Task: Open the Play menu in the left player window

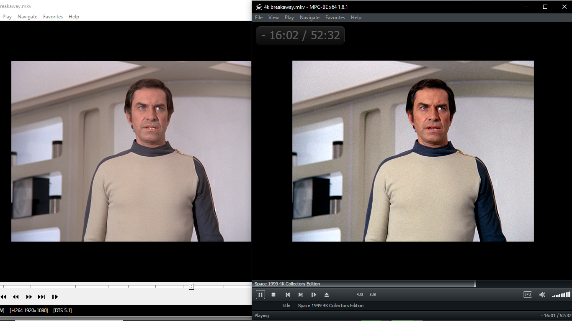Action: tap(7, 17)
